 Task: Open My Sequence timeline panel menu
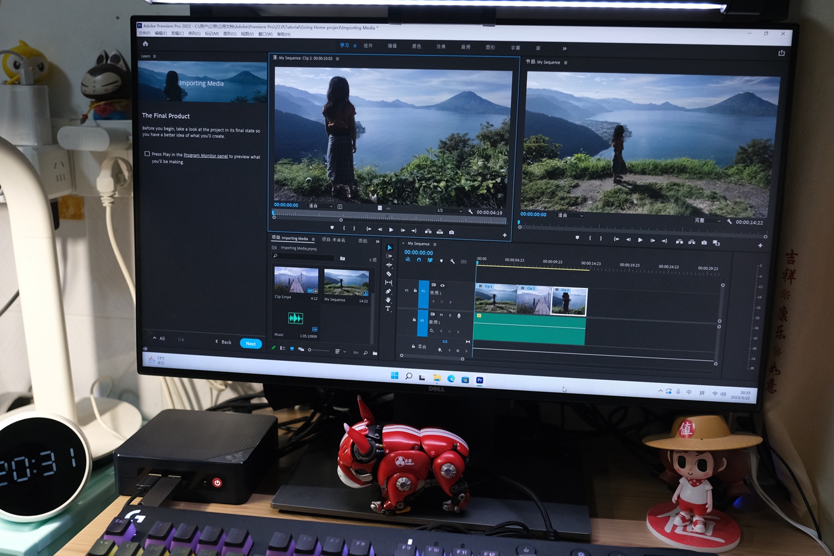click(435, 245)
